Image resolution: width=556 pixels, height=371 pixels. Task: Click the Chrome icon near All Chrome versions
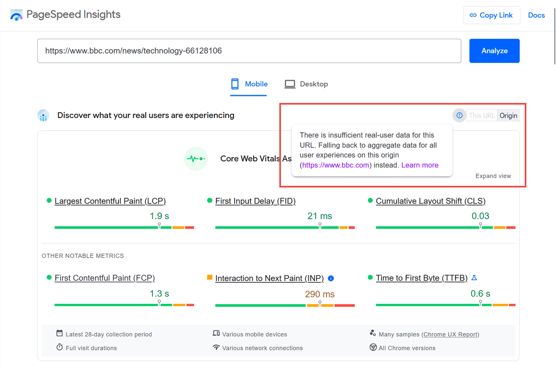[373, 347]
